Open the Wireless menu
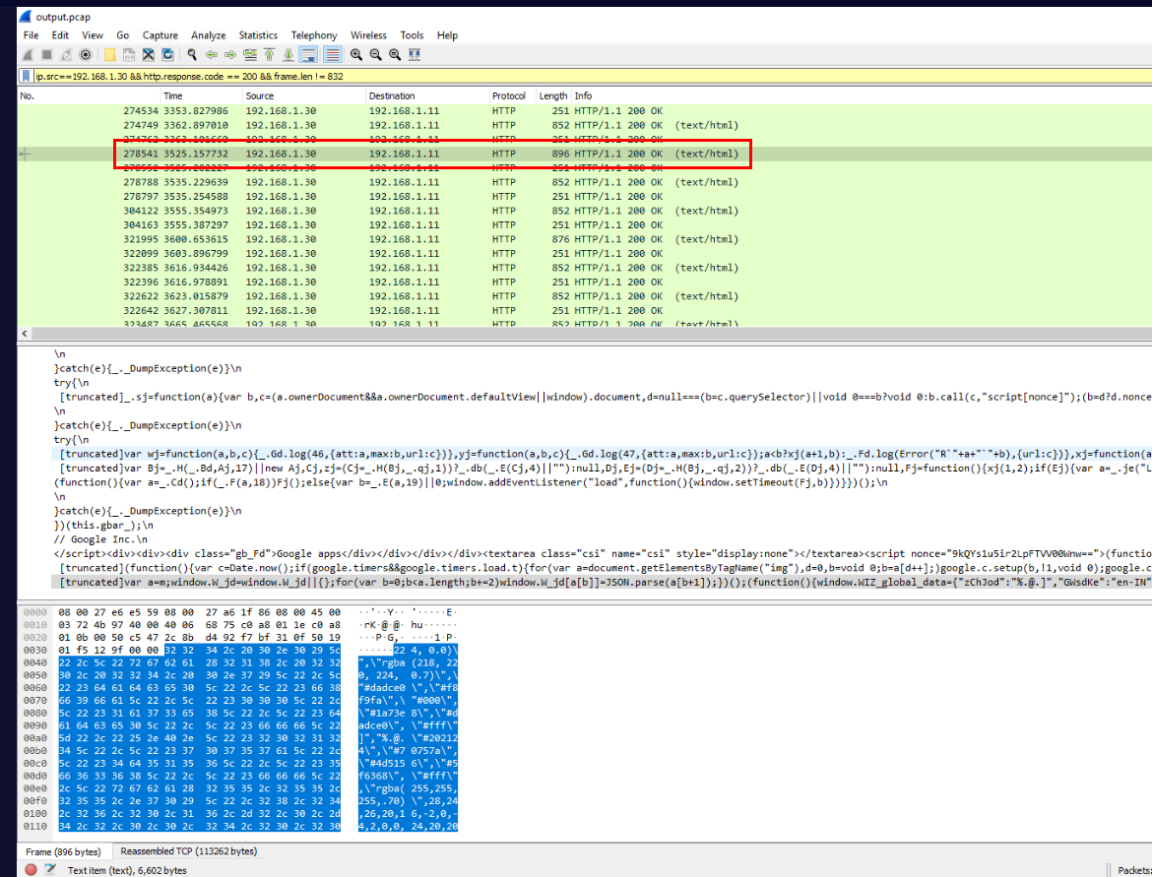The width and height of the screenshot is (1152, 877). (x=368, y=35)
